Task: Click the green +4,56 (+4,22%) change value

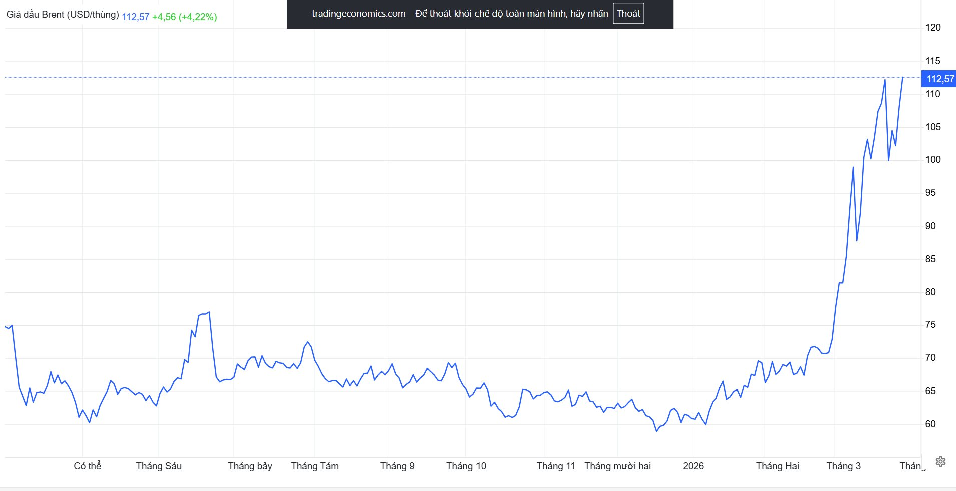Action: tap(184, 17)
